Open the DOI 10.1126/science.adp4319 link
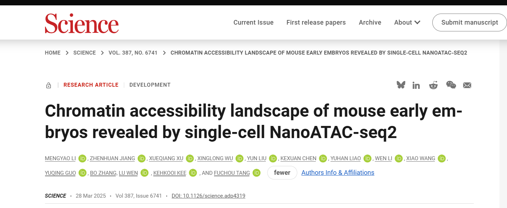507x208 pixels. pyautogui.click(x=208, y=196)
